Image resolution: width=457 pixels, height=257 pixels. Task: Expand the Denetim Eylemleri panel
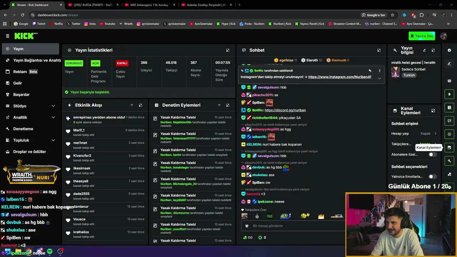click(228, 105)
